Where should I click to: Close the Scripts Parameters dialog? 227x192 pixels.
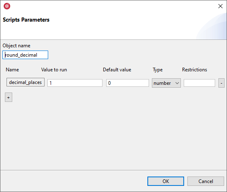click(x=220, y=6)
